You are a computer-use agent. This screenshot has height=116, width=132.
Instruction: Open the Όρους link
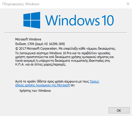click(94, 82)
